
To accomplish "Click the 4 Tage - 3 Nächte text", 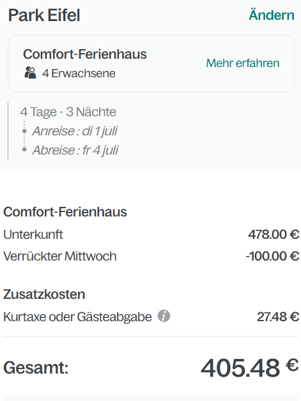I will [x=68, y=112].
